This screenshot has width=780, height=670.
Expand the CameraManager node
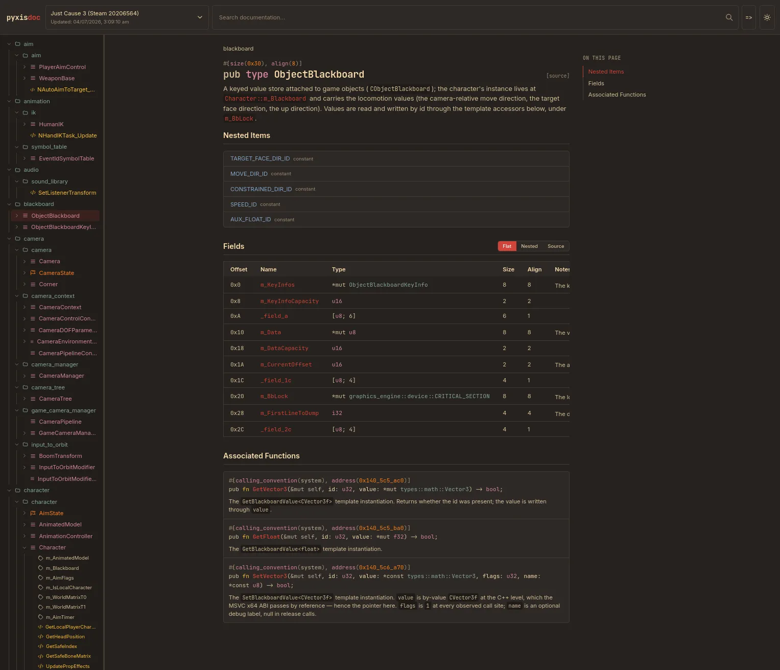click(25, 376)
